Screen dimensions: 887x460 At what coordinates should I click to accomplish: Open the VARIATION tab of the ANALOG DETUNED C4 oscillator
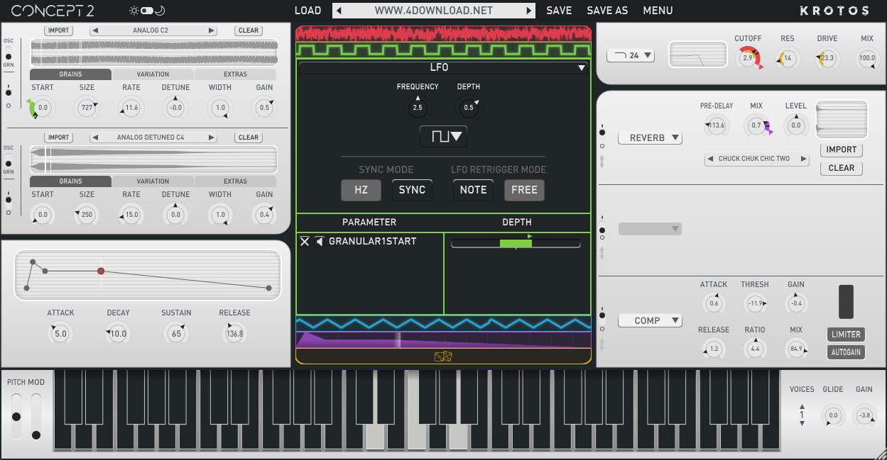click(x=153, y=181)
